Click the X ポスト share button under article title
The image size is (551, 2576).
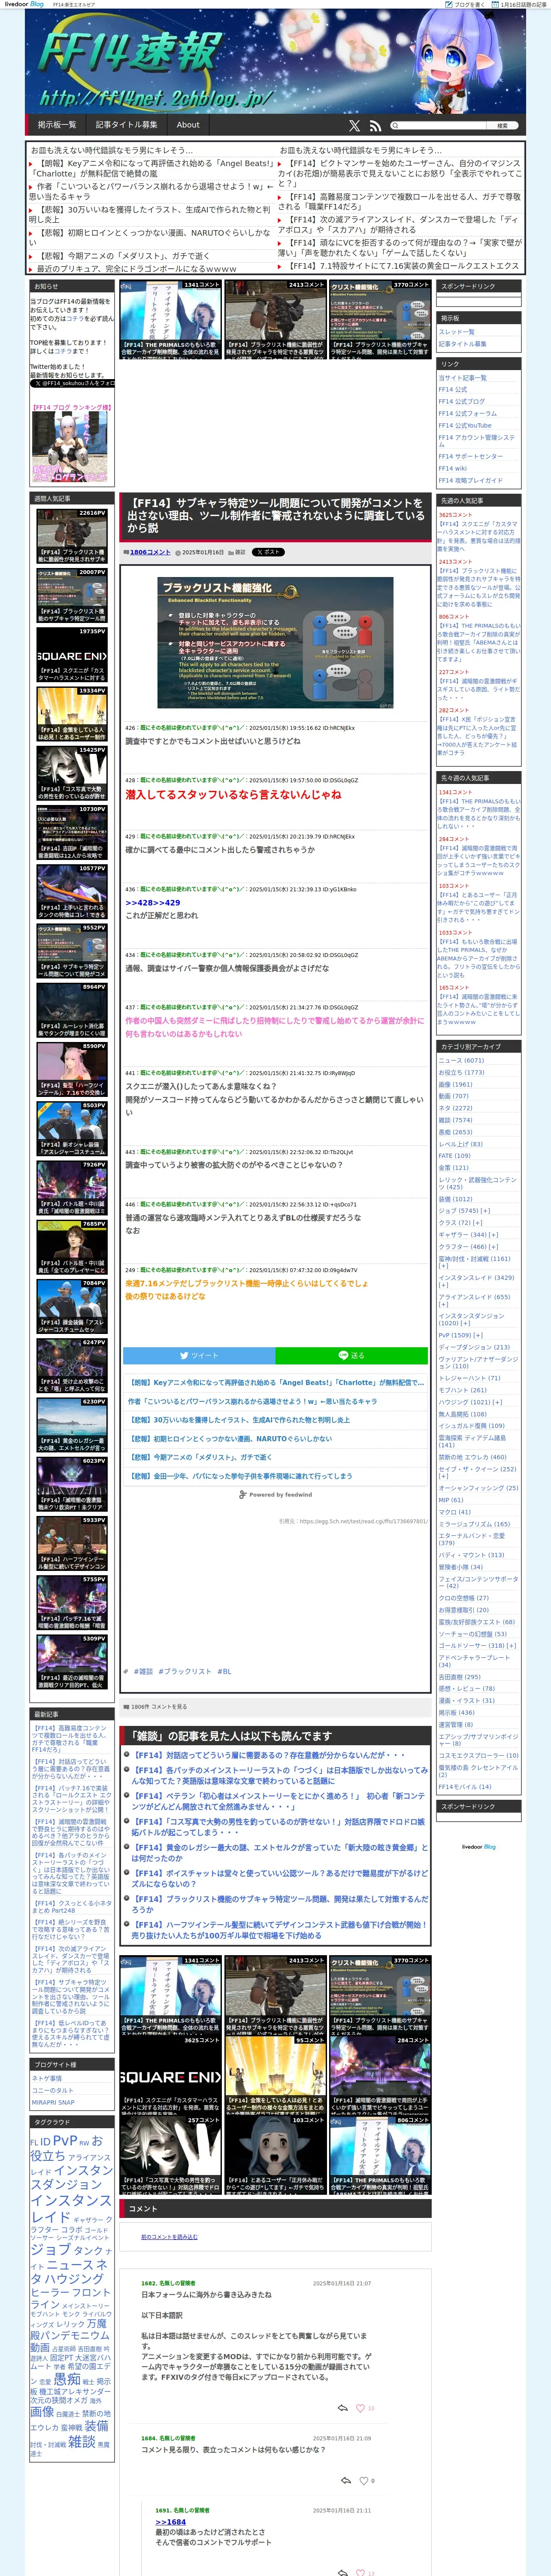coord(268,552)
